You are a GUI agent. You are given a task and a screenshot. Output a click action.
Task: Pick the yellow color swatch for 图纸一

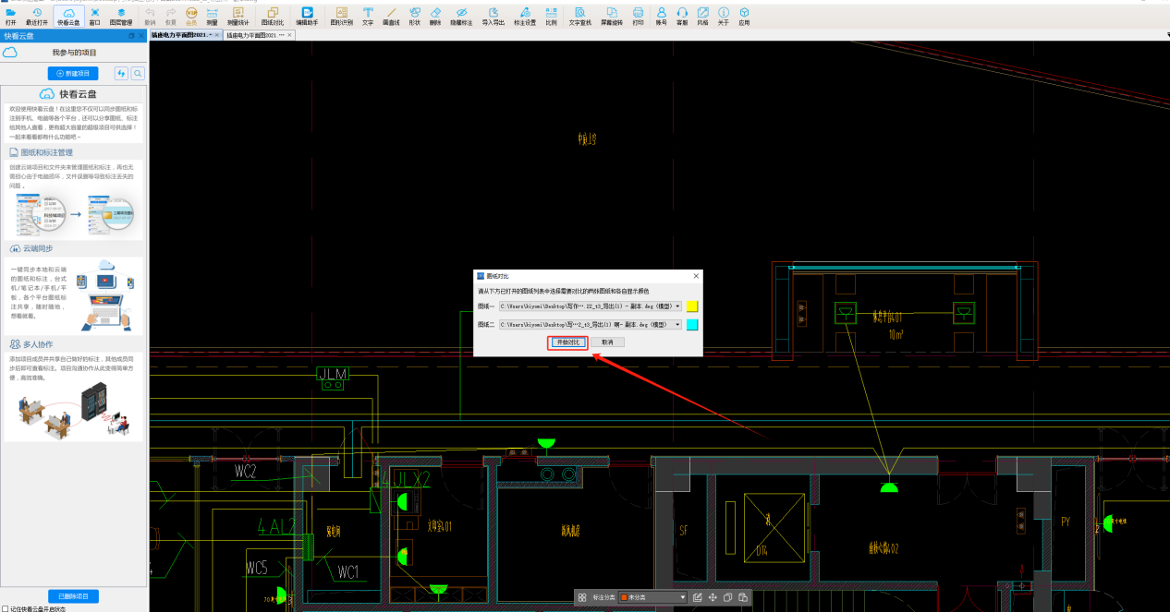pos(692,306)
